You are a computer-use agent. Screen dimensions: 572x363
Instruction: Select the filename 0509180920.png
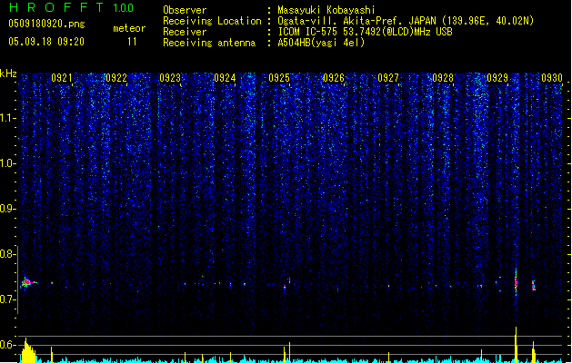[46, 24]
